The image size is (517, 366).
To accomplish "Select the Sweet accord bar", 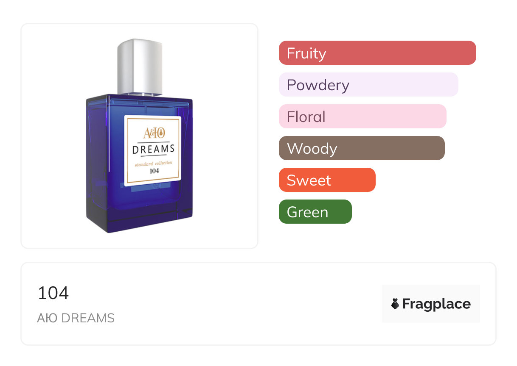I will click(x=327, y=180).
